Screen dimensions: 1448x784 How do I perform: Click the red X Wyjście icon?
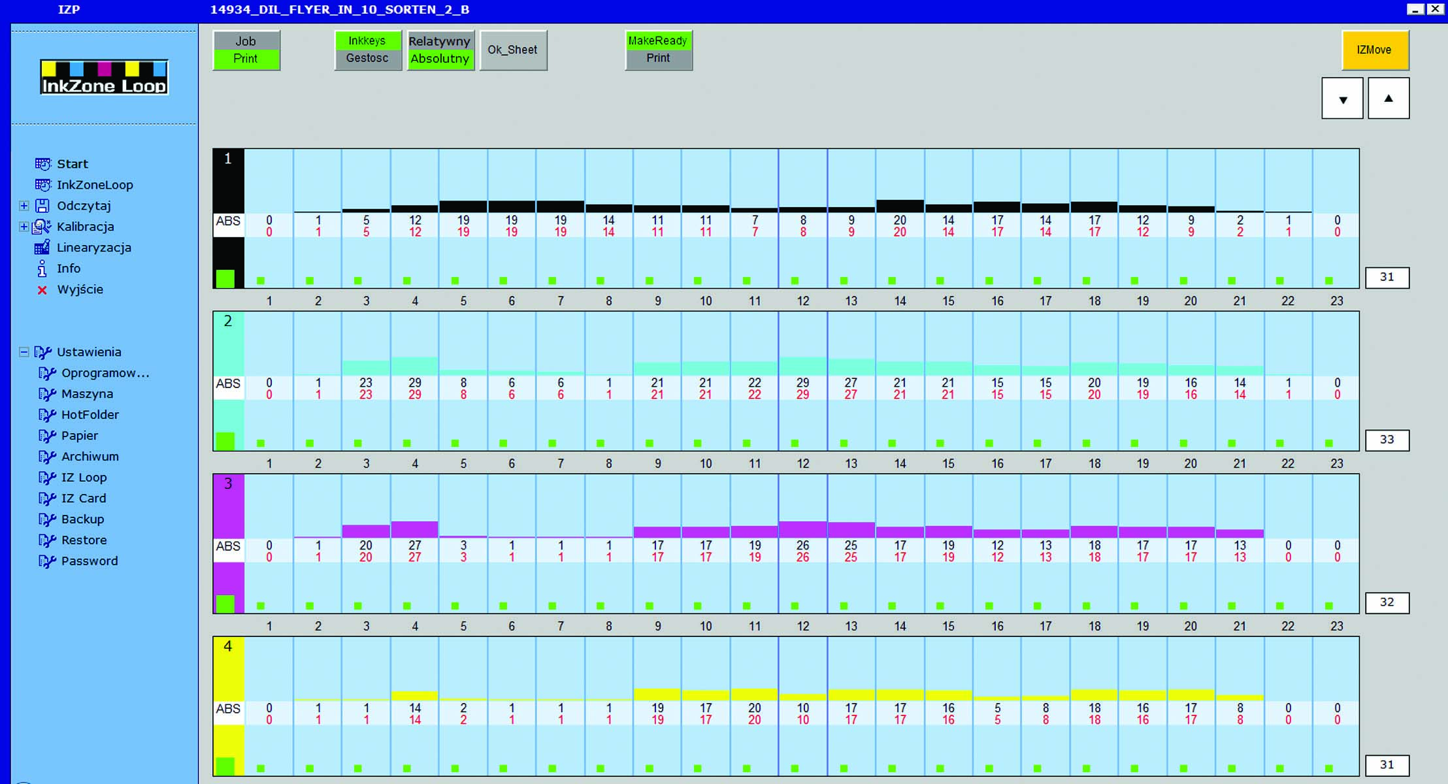pos(42,290)
